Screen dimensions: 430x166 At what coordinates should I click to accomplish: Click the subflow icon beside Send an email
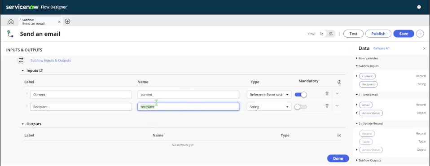(10, 34)
